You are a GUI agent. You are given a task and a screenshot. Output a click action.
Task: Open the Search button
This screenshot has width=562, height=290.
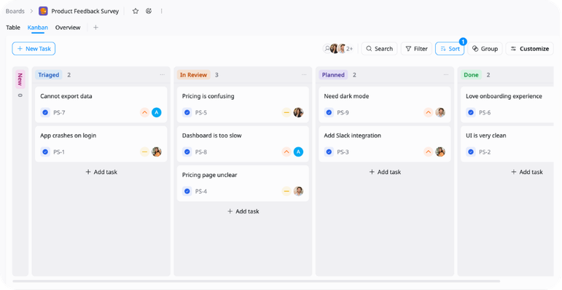[379, 49]
